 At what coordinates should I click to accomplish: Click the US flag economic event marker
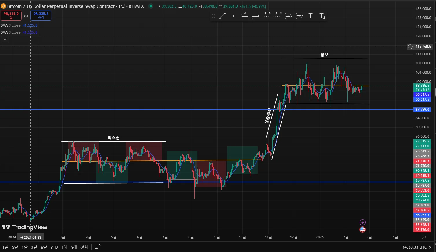coord(363,229)
